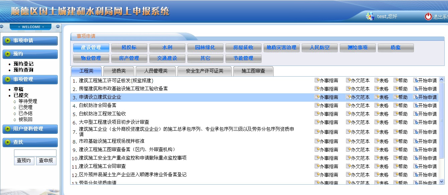Collapse the 事项管理 sidebar section

(30, 79)
